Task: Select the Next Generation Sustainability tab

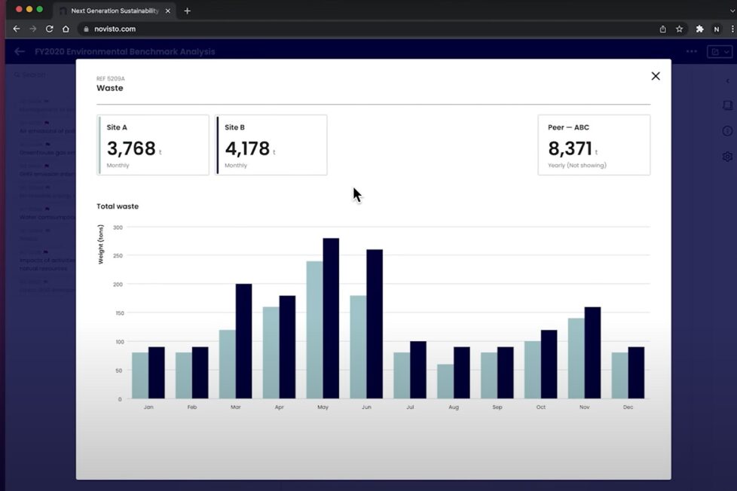Action: pyautogui.click(x=113, y=11)
